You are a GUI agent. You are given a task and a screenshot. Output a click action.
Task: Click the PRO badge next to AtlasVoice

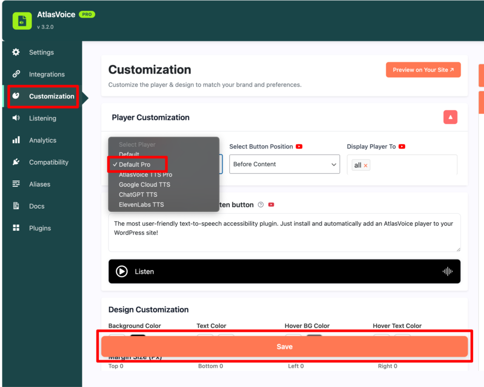point(87,15)
